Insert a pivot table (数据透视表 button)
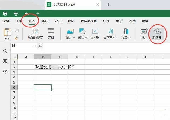The image size is (170, 120). pos(35,34)
